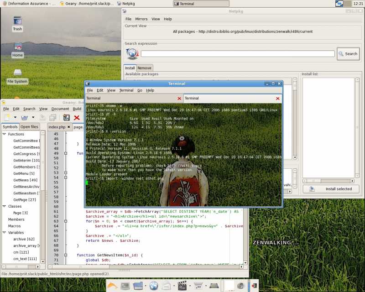Image resolution: width=365 pixels, height=292 pixels.
Task: Open the Go menu in Terminal
Action: point(140,90)
